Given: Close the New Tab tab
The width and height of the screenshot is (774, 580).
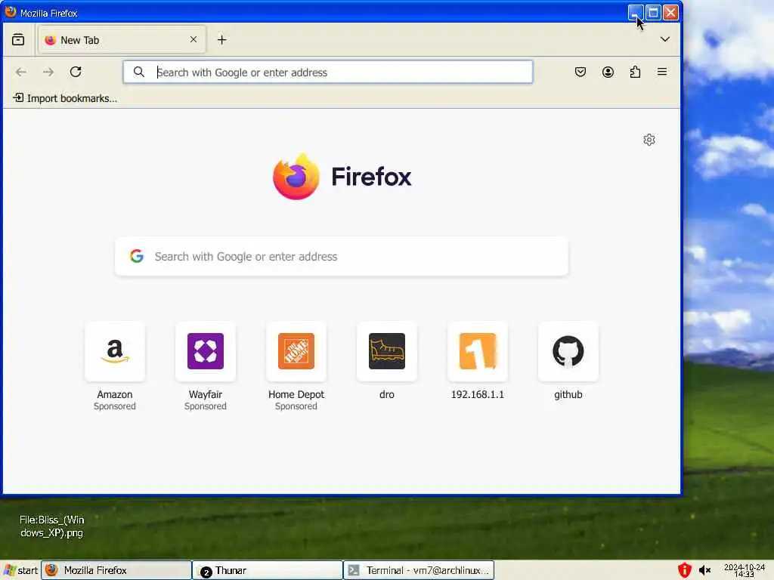Looking at the screenshot, I should [193, 39].
